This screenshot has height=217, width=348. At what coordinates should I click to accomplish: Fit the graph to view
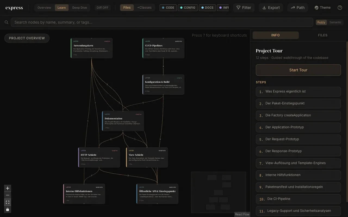coord(8,202)
